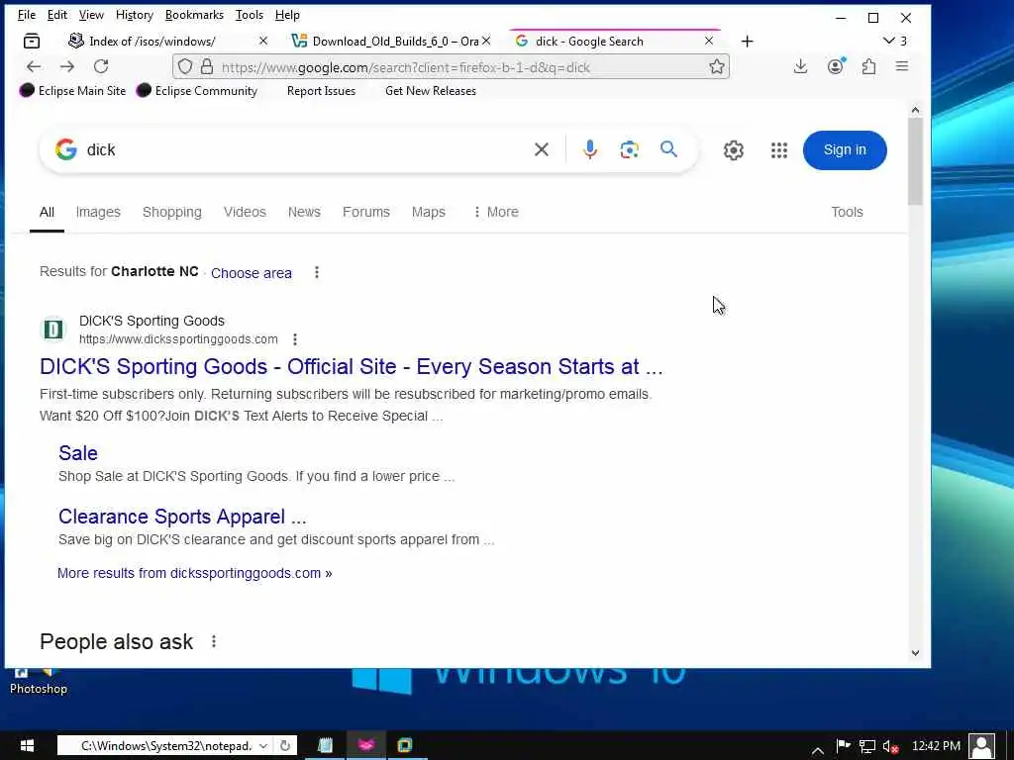
Task: Select the Forums results tab
Action: (366, 212)
